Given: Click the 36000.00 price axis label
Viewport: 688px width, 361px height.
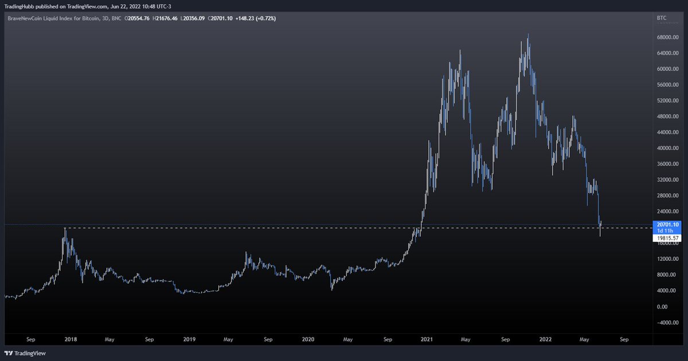Looking at the screenshot, I should click(668, 164).
